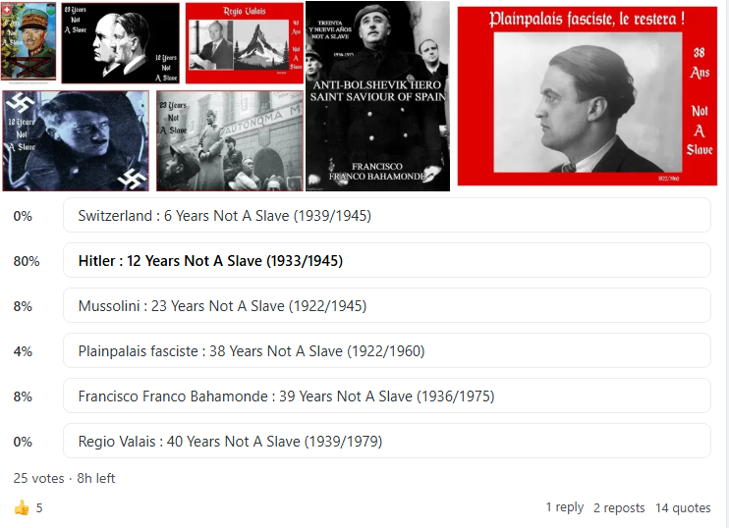Click the thumbs-up reaction icon
The image size is (729, 528).
click(x=22, y=507)
